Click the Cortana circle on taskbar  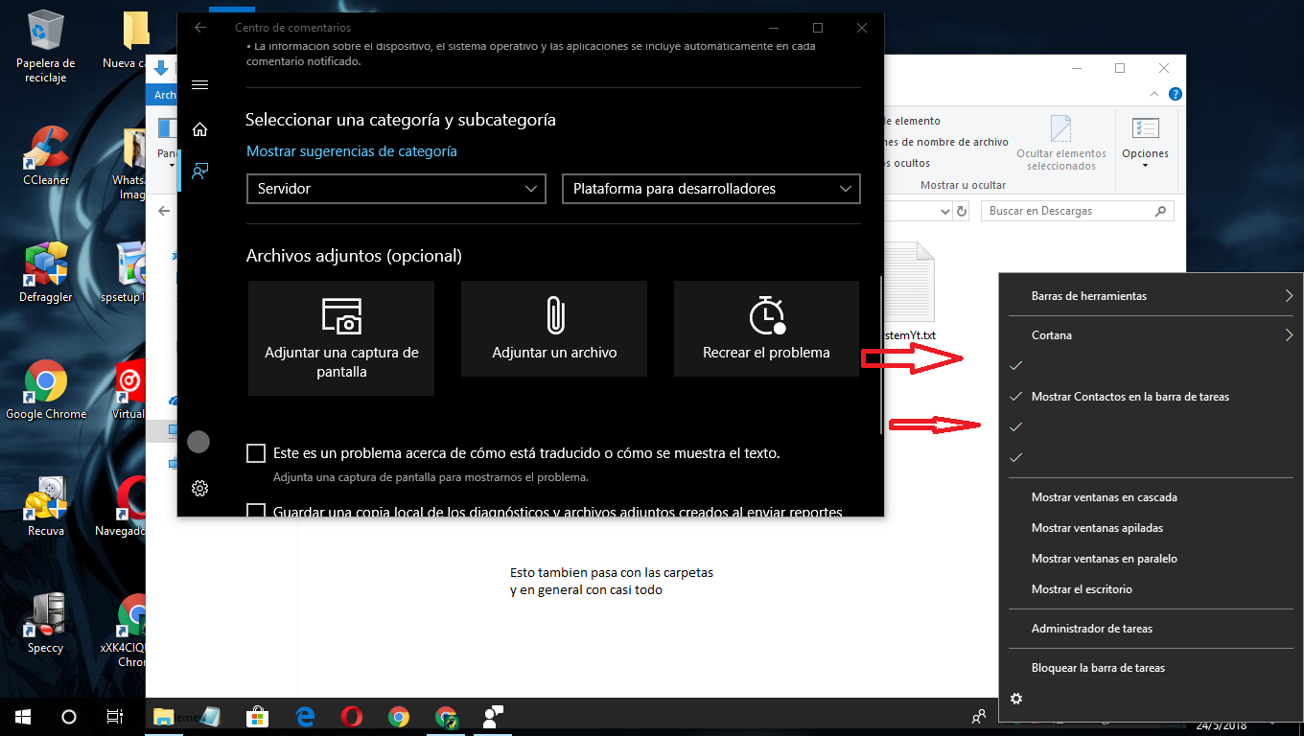[x=69, y=716]
